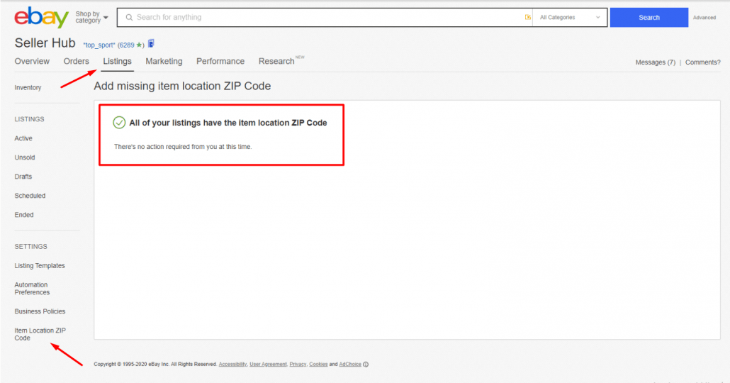The height and width of the screenshot is (383, 730).
Task: Click the AdChoice info icon
Action: (366, 365)
